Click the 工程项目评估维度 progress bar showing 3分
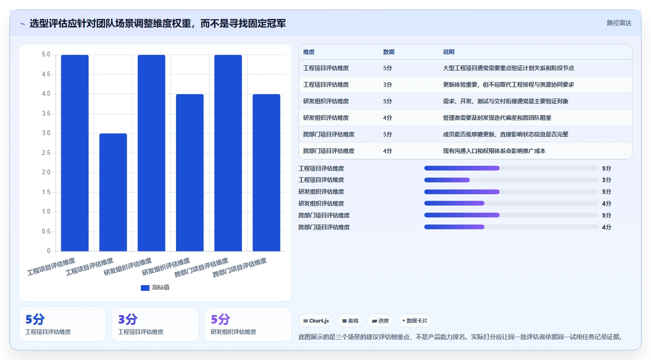 point(511,180)
